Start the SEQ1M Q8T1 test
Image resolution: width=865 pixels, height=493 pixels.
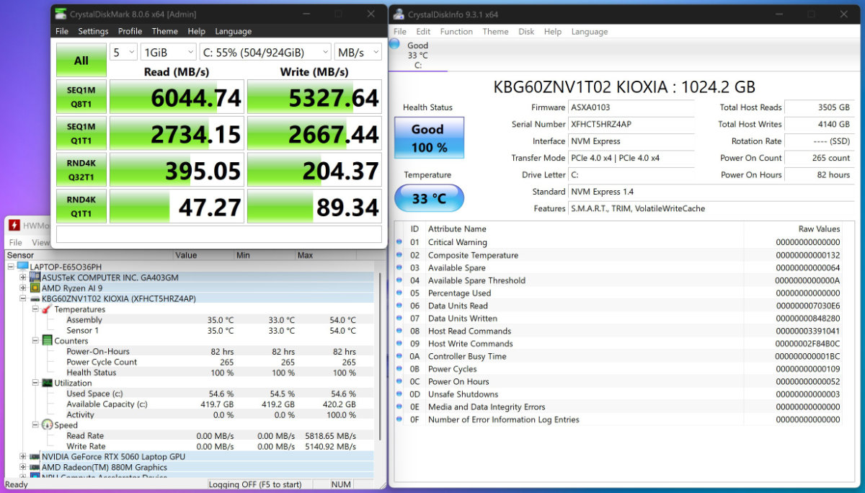(x=81, y=97)
